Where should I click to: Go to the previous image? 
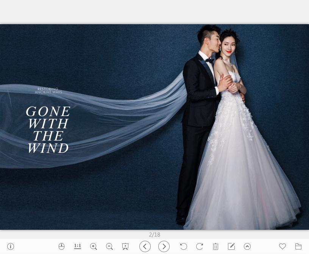click(145, 246)
